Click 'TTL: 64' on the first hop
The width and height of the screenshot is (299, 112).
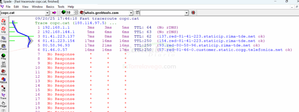tap(142, 27)
